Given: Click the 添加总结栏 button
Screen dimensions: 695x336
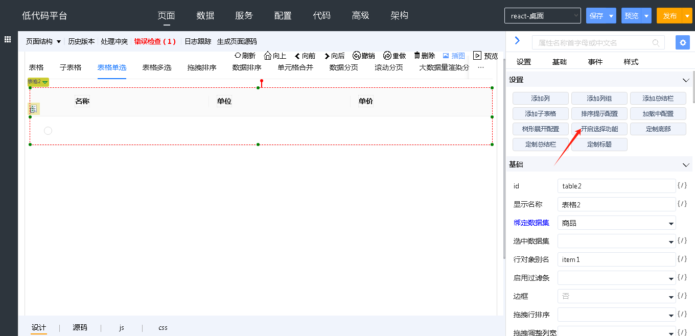Looking at the screenshot, I should click(658, 99).
